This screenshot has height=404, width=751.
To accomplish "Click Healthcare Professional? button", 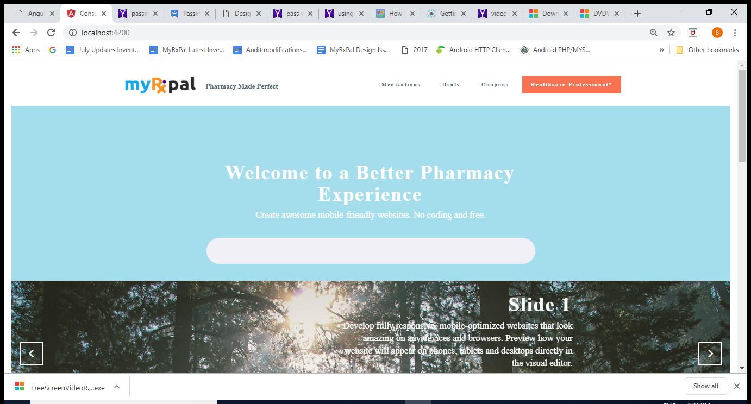I will click(571, 85).
